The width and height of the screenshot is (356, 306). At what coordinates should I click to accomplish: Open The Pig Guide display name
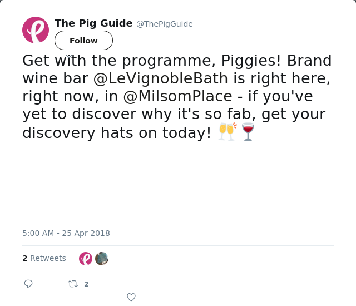coord(93,23)
